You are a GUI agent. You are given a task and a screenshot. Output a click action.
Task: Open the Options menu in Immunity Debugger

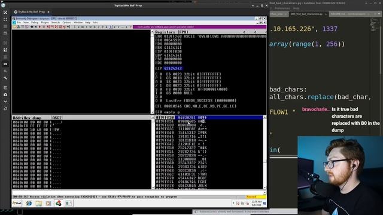click(x=66, y=23)
